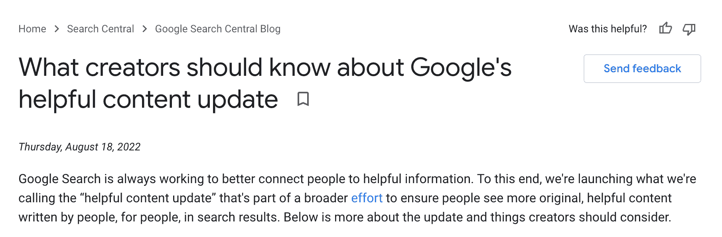The height and width of the screenshot is (237, 722).
Task: Click the thumbs down not helpful icon
Action: coord(689,29)
